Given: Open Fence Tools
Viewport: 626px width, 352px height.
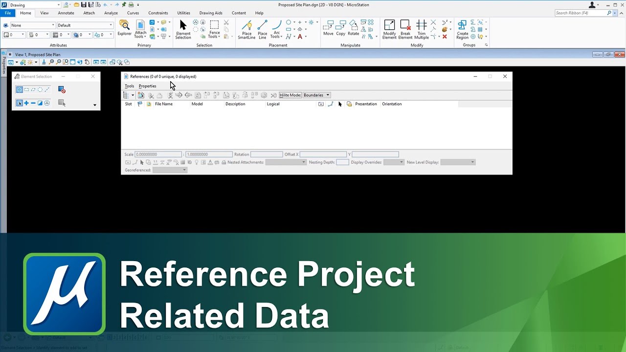Looking at the screenshot, I should (214, 29).
